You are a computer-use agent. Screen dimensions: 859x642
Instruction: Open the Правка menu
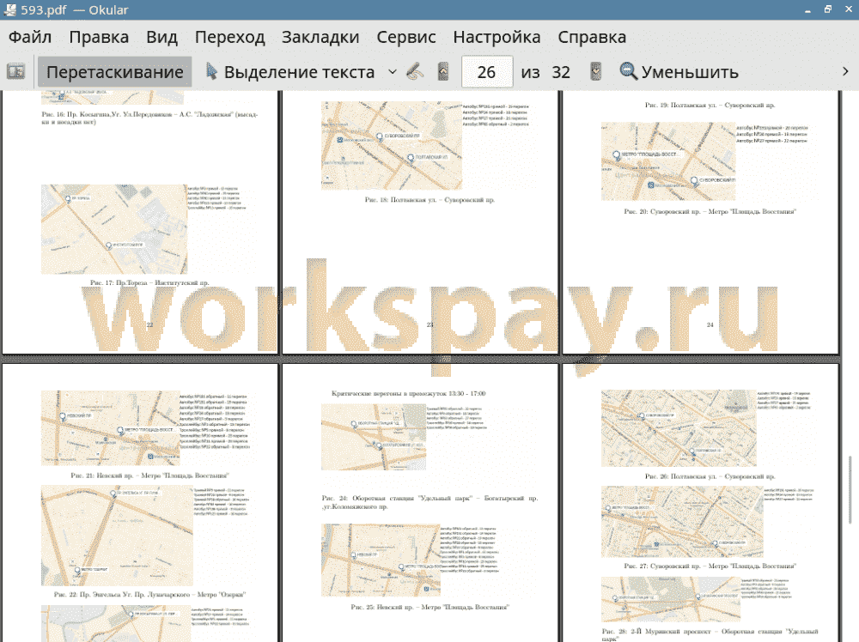99,37
